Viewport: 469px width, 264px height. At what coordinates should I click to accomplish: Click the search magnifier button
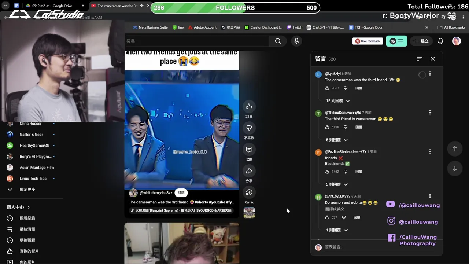[278, 41]
